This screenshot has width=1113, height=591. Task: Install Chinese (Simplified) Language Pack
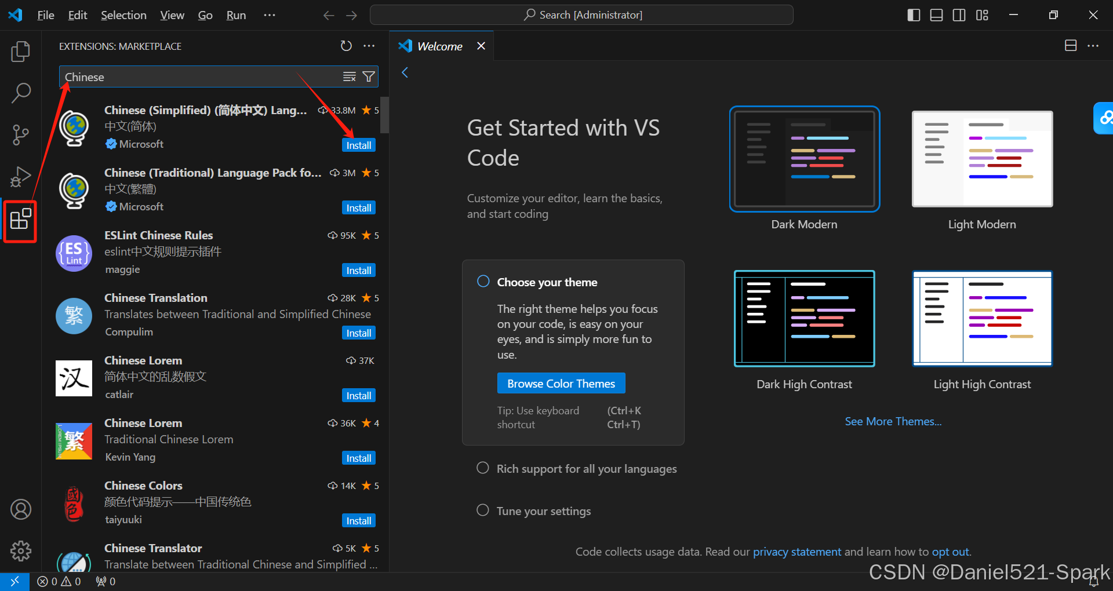[359, 145]
